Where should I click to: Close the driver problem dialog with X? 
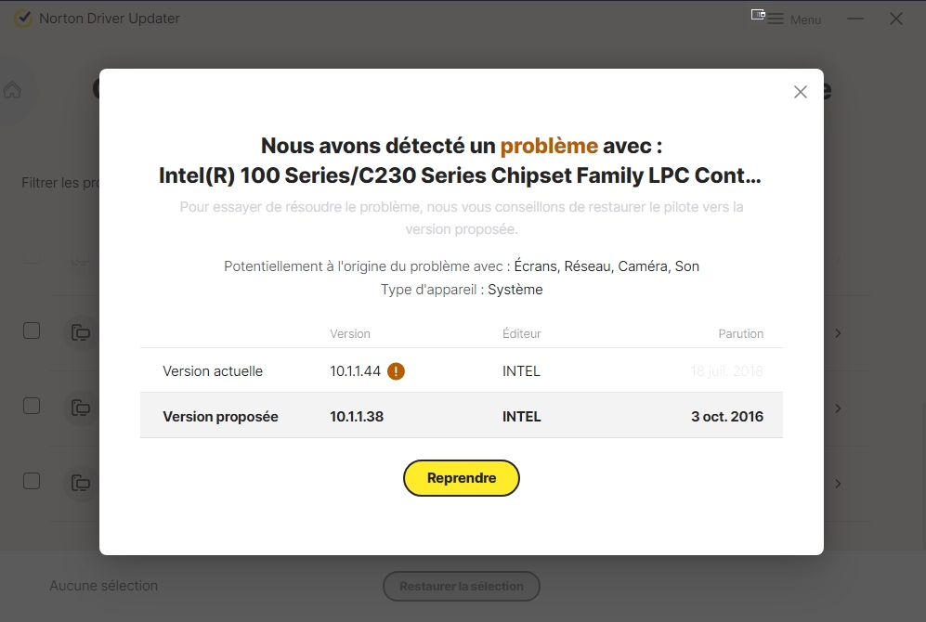pyautogui.click(x=801, y=92)
